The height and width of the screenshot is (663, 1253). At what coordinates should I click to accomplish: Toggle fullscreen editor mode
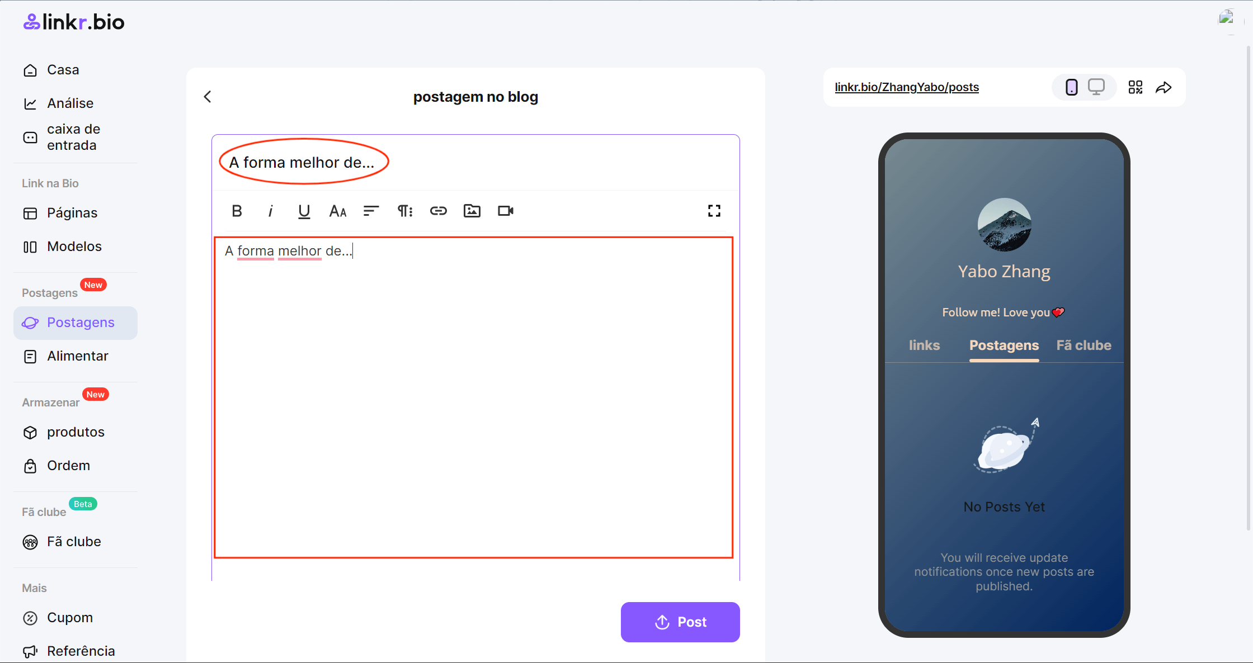pos(713,210)
